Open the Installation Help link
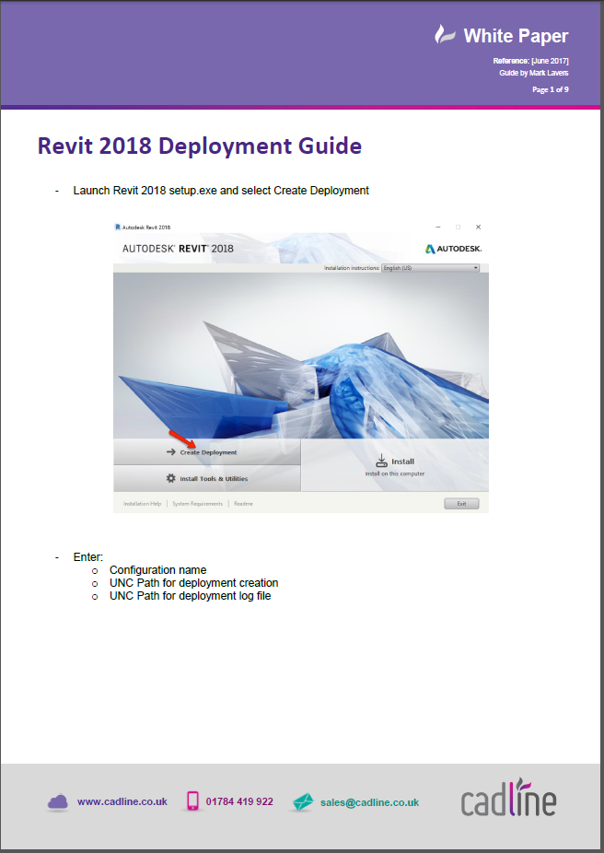Image resolution: width=604 pixels, height=853 pixels. pos(143,504)
